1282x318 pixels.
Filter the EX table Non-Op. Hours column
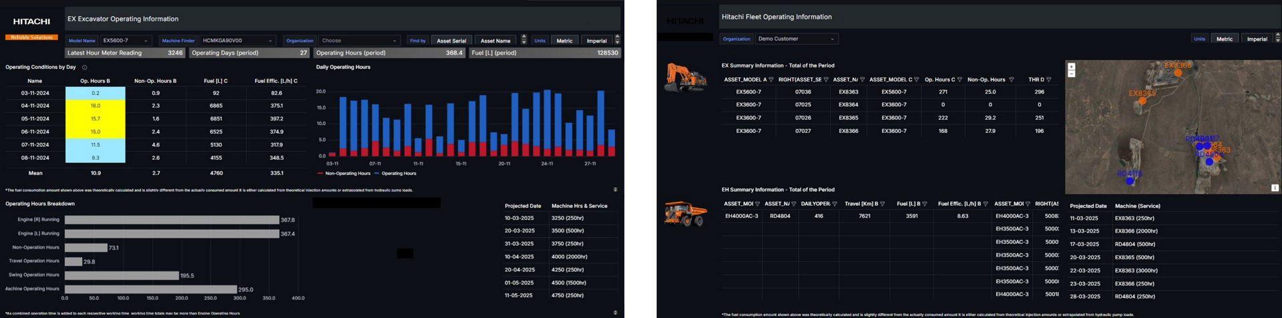click(x=1012, y=79)
